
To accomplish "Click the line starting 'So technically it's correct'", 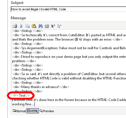I will click(x=69, y=35).
